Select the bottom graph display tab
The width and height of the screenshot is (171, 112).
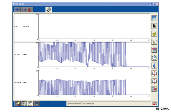point(30,103)
